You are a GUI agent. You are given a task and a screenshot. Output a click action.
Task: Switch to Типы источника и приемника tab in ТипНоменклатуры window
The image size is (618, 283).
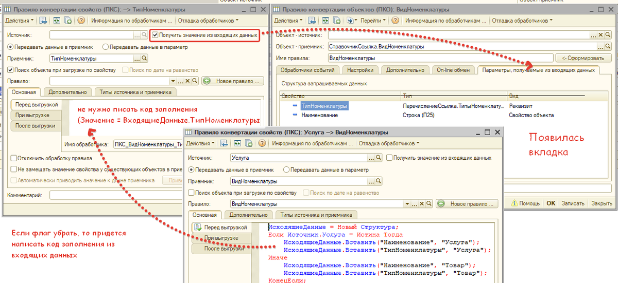point(135,92)
